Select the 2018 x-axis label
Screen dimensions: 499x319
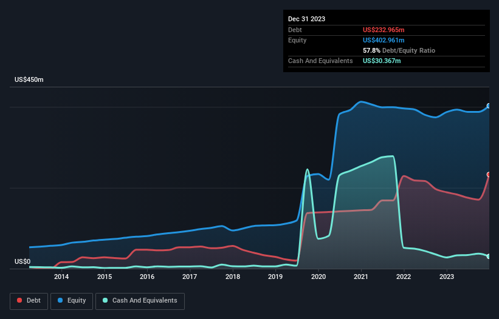click(x=233, y=277)
